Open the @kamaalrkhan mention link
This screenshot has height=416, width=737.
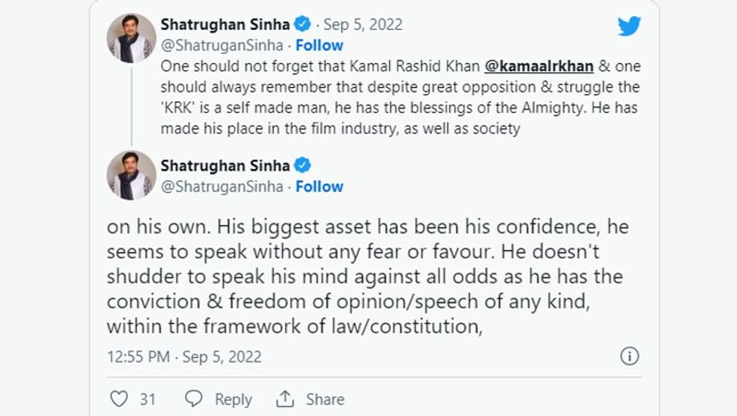point(539,66)
